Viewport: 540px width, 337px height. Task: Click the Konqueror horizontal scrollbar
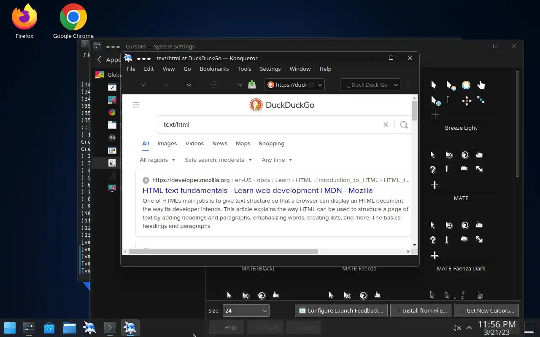coord(223,251)
